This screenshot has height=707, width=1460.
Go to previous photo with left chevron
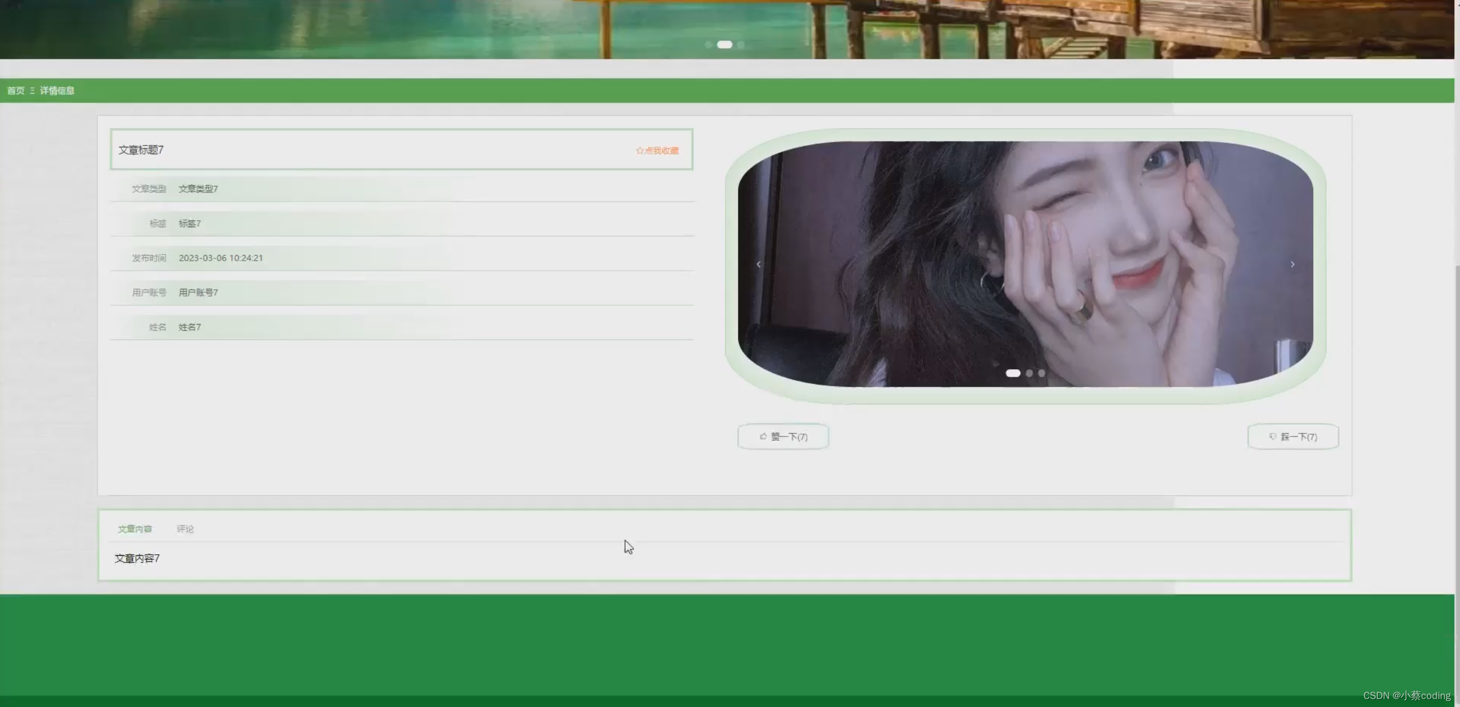tap(758, 264)
